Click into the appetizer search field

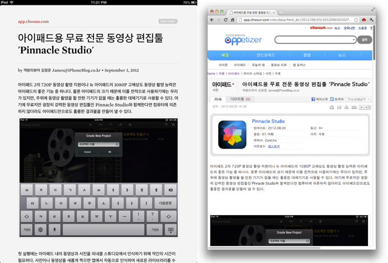pyautogui.click(x=313, y=39)
